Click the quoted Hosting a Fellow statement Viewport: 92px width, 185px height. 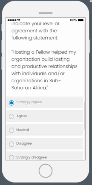click(x=44, y=70)
